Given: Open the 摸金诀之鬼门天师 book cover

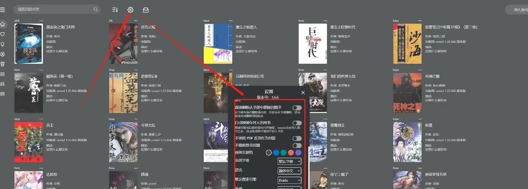Looking at the screenshot, I should click(29, 44).
